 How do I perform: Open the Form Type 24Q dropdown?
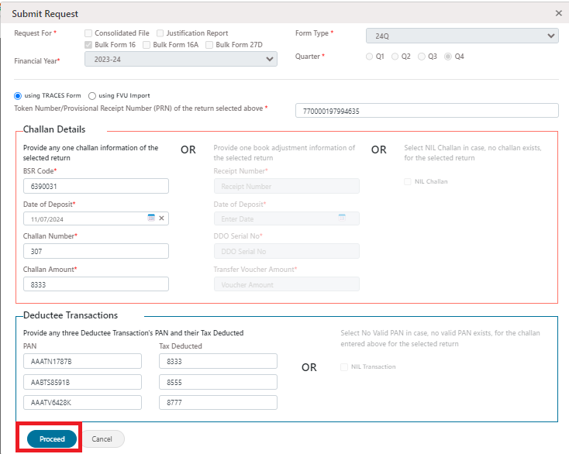click(x=462, y=36)
